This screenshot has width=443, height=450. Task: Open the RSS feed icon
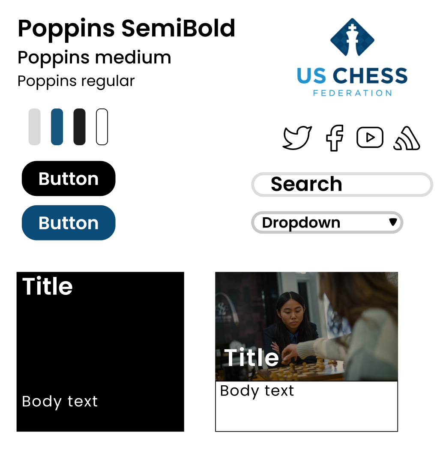[406, 139]
